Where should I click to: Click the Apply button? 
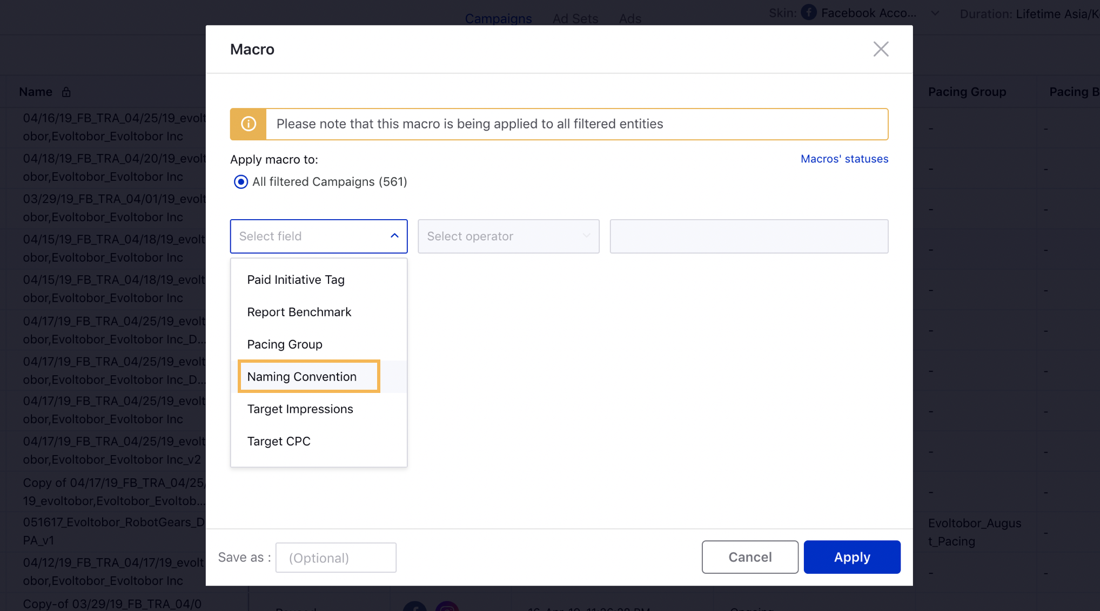click(851, 557)
